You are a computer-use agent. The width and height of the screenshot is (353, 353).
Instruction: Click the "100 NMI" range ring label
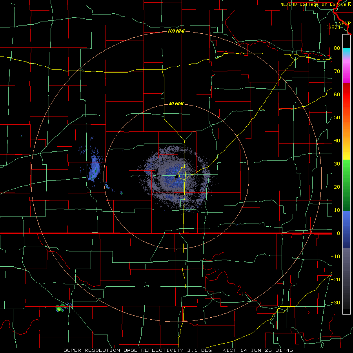(x=176, y=31)
